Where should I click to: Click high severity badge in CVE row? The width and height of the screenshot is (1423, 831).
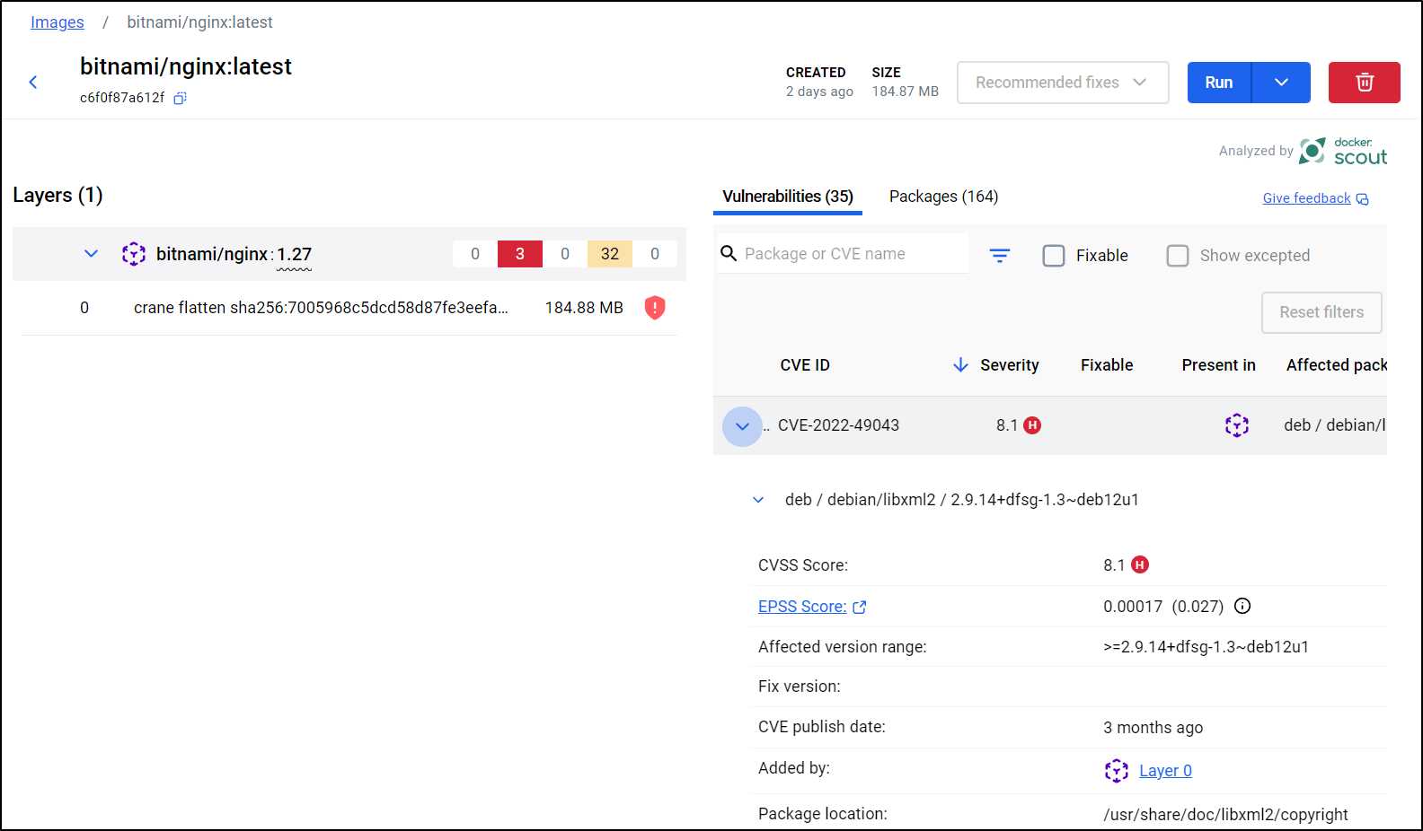pos(1033,425)
